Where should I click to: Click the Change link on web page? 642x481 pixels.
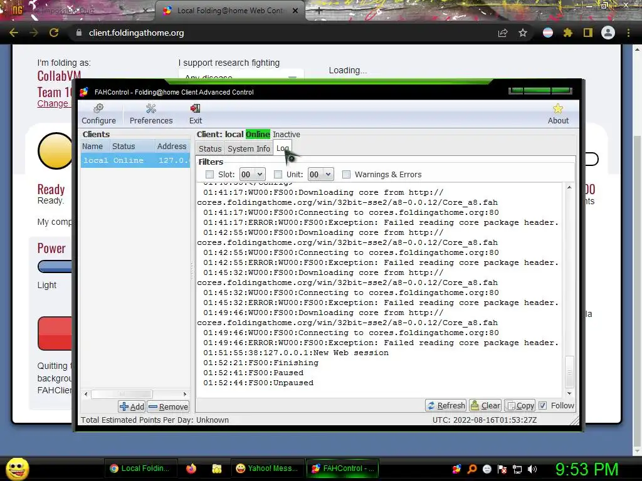coord(53,103)
